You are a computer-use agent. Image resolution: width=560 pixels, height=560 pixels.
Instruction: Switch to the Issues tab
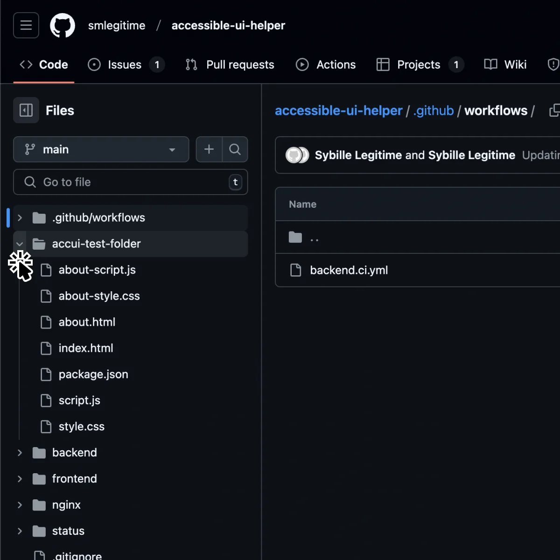pos(126,64)
